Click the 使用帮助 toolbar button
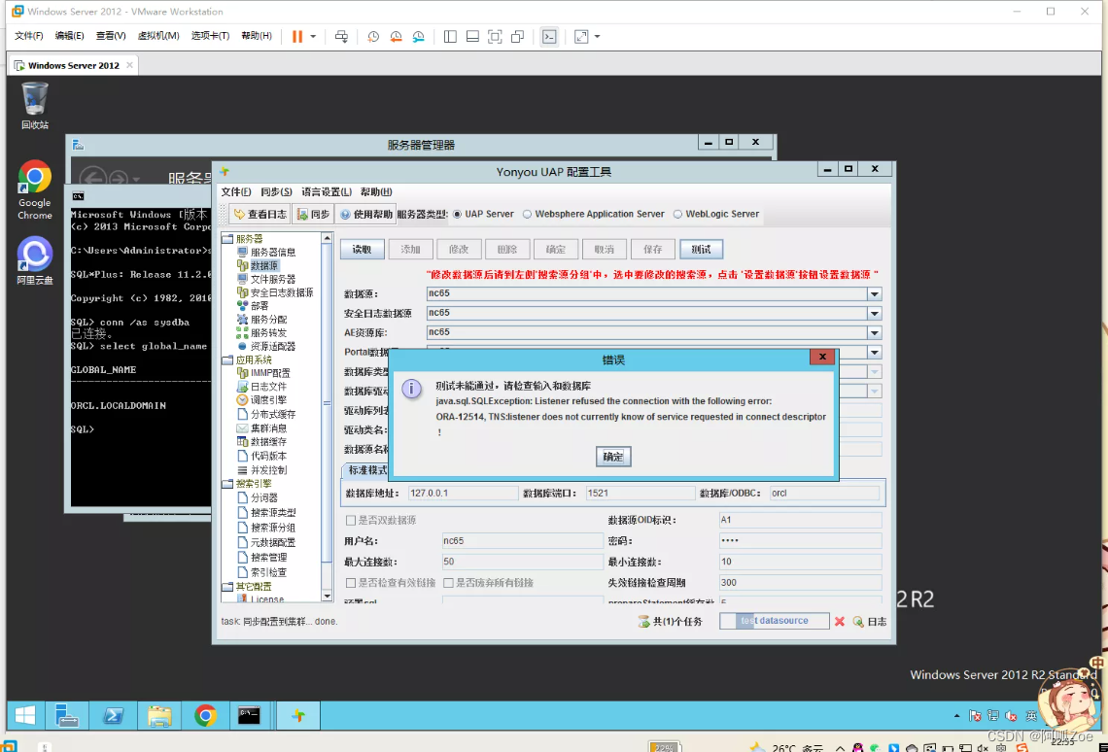Image resolution: width=1108 pixels, height=752 pixels. tap(366, 214)
